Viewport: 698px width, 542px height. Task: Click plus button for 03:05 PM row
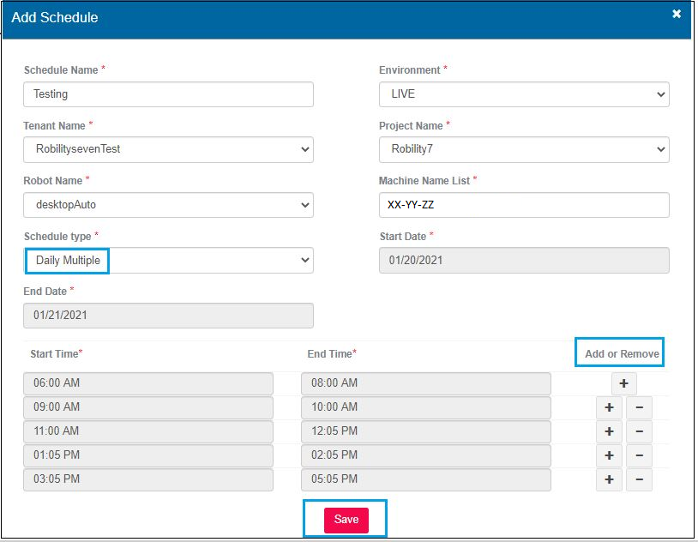(608, 479)
